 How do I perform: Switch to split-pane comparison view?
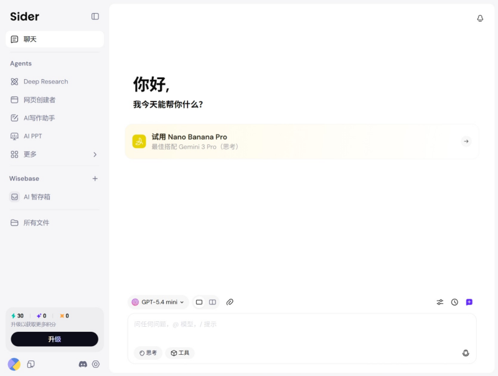(x=212, y=302)
